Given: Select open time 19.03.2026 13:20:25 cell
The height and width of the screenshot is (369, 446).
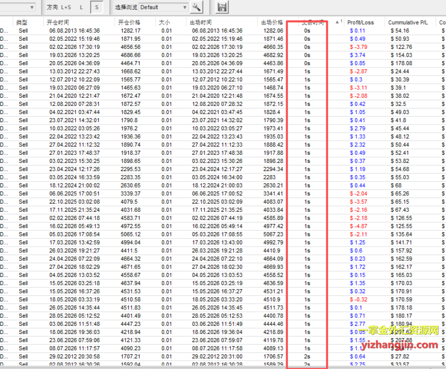Looking at the screenshot, I should click(x=75, y=55).
